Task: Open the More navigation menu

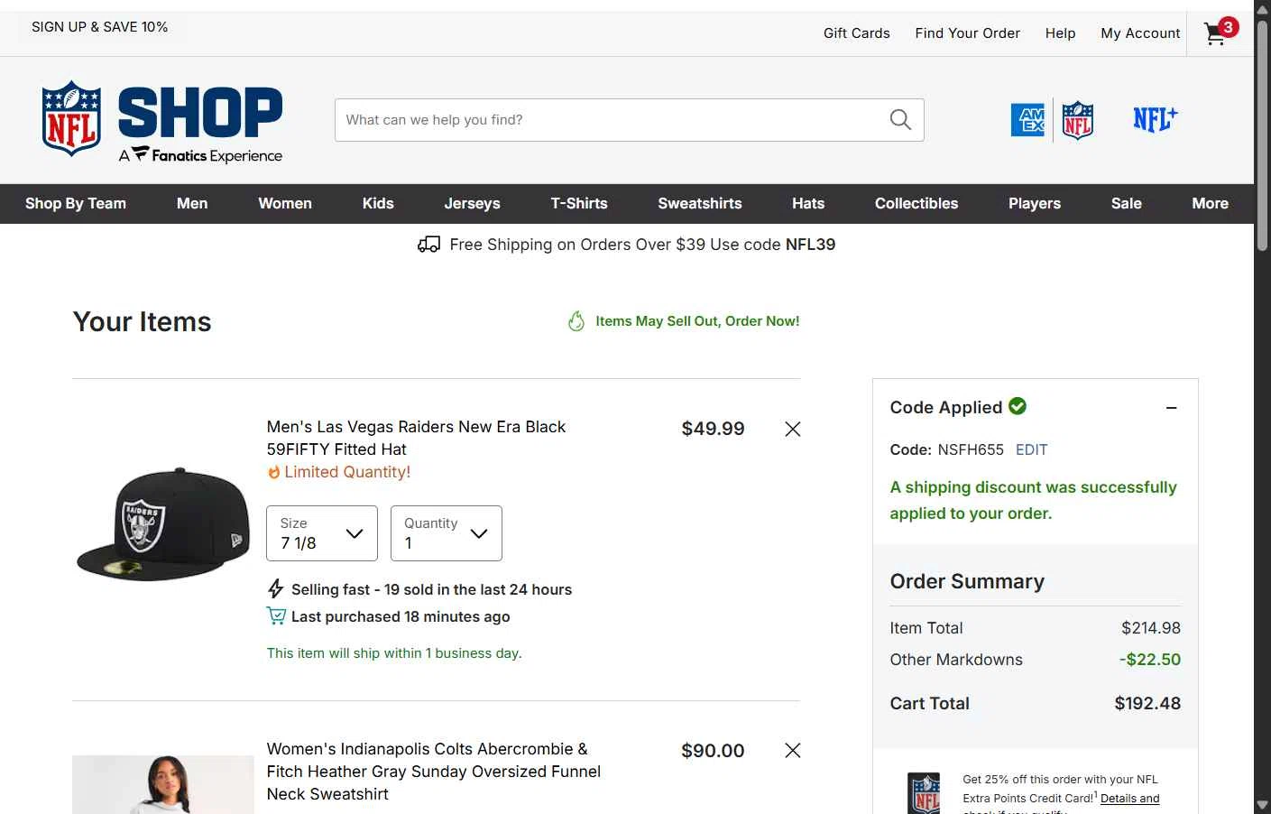Action: click(x=1210, y=204)
